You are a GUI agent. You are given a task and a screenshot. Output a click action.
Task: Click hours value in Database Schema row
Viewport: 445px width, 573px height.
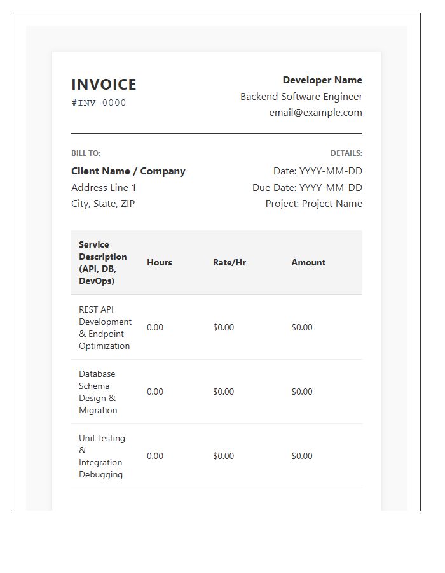coord(155,392)
